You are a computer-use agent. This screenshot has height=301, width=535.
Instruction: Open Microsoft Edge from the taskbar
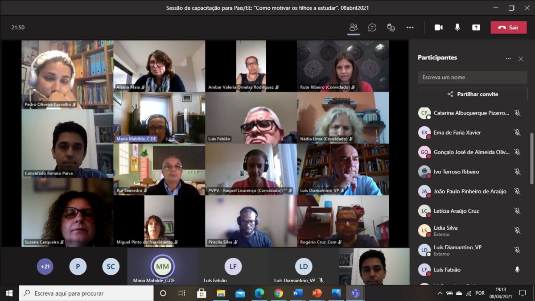pos(259,293)
